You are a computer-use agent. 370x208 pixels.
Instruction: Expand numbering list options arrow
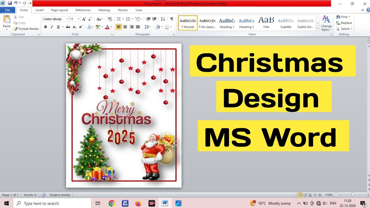(133, 19)
